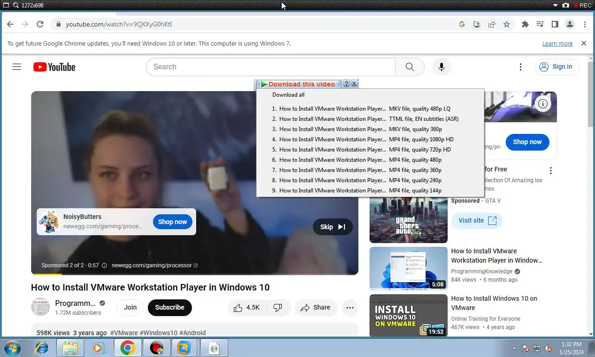Open the YouTube hamburger guide menu
The image size is (595, 357).
click(x=17, y=67)
